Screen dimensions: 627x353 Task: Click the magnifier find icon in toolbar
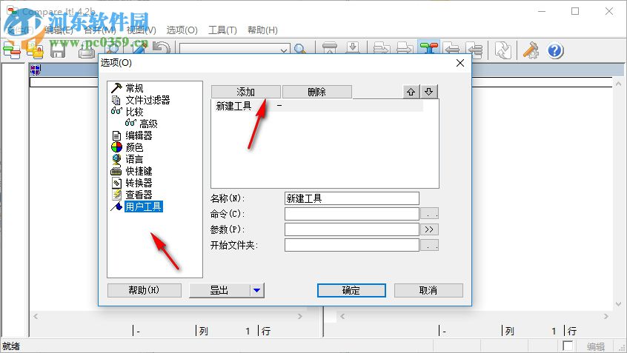(x=300, y=50)
